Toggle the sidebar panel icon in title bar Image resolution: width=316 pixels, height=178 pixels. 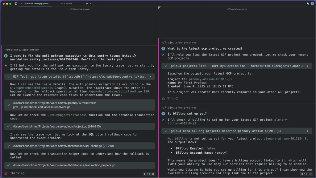pyautogui.click(x=16, y=3)
